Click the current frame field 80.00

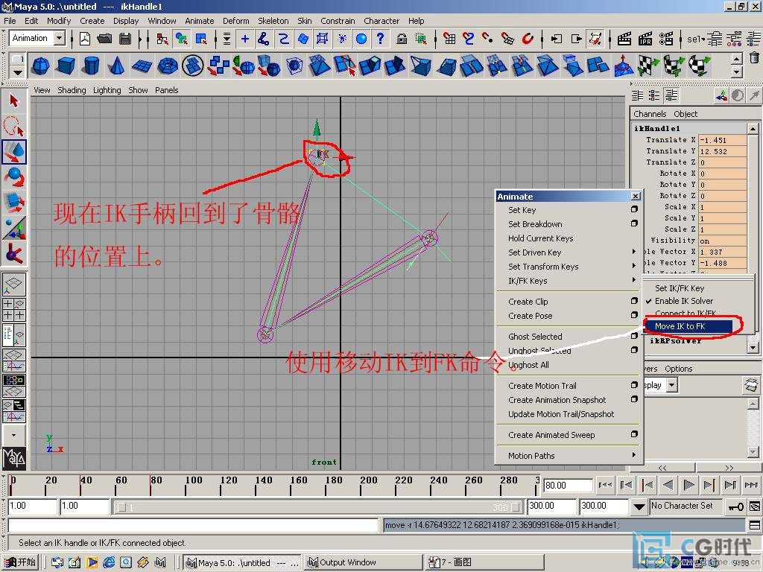(568, 486)
